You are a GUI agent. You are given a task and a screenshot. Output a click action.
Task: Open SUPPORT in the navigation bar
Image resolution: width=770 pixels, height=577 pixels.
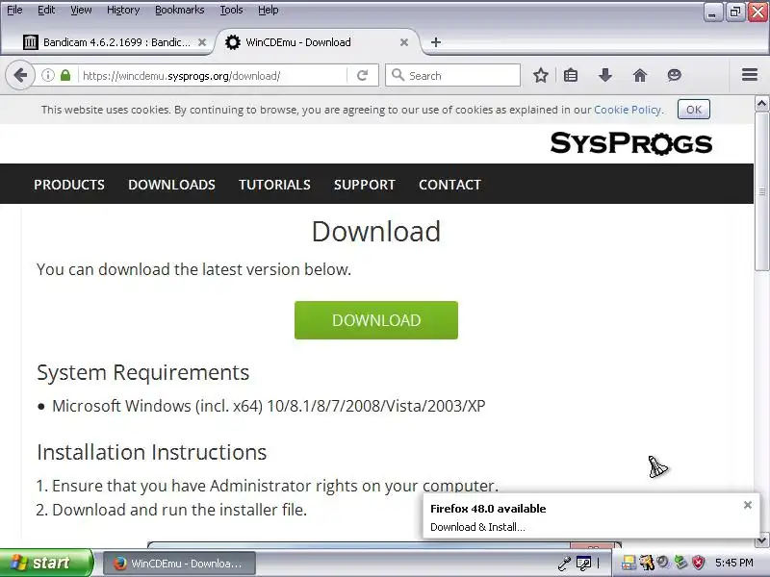365,185
